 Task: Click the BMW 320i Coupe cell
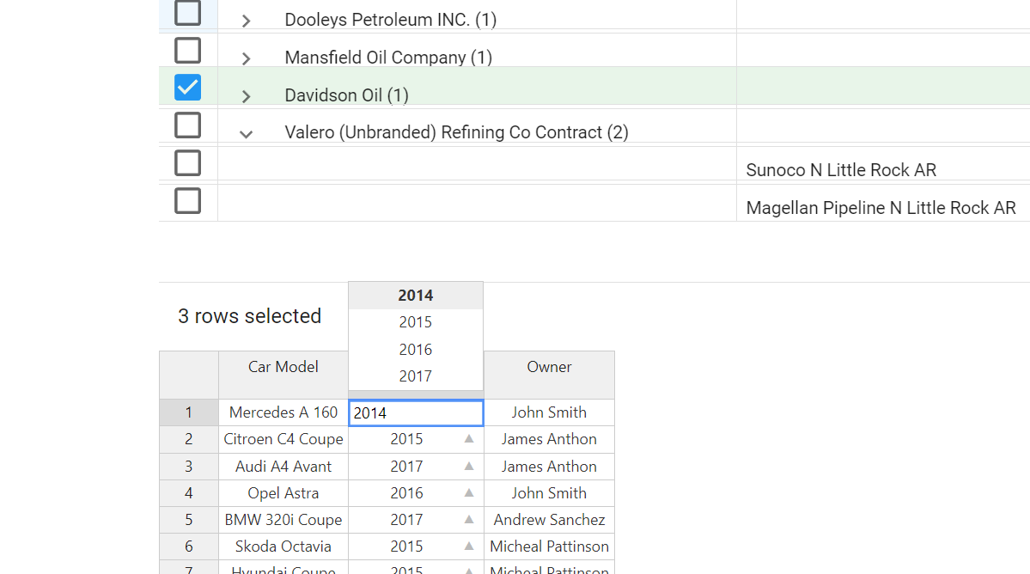click(x=283, y=520)
